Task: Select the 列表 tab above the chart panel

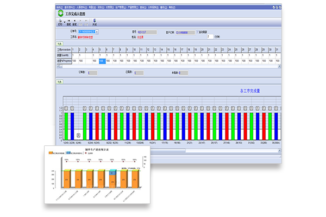Action: pos(60,82)
